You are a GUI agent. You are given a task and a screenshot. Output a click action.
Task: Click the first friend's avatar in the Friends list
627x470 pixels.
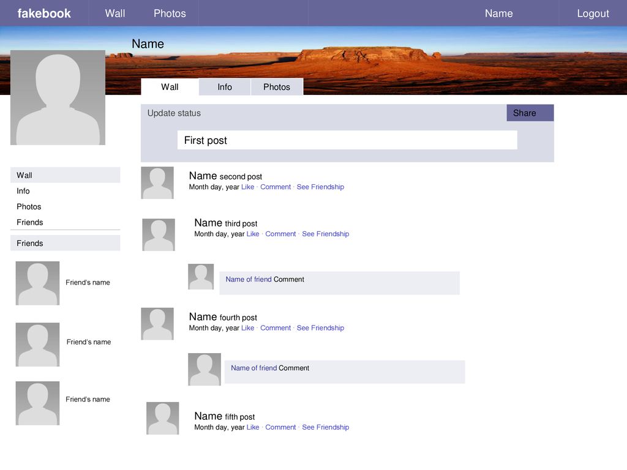pyautogui.click(x=37, y=283)
